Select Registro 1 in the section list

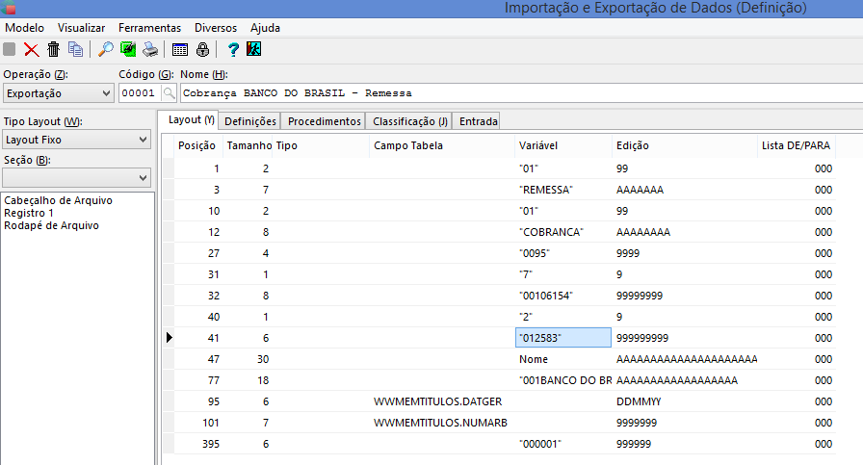tap(31, 213)
